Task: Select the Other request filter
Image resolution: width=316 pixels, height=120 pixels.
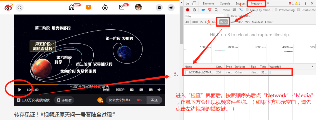Action: (x=269, y=22)
